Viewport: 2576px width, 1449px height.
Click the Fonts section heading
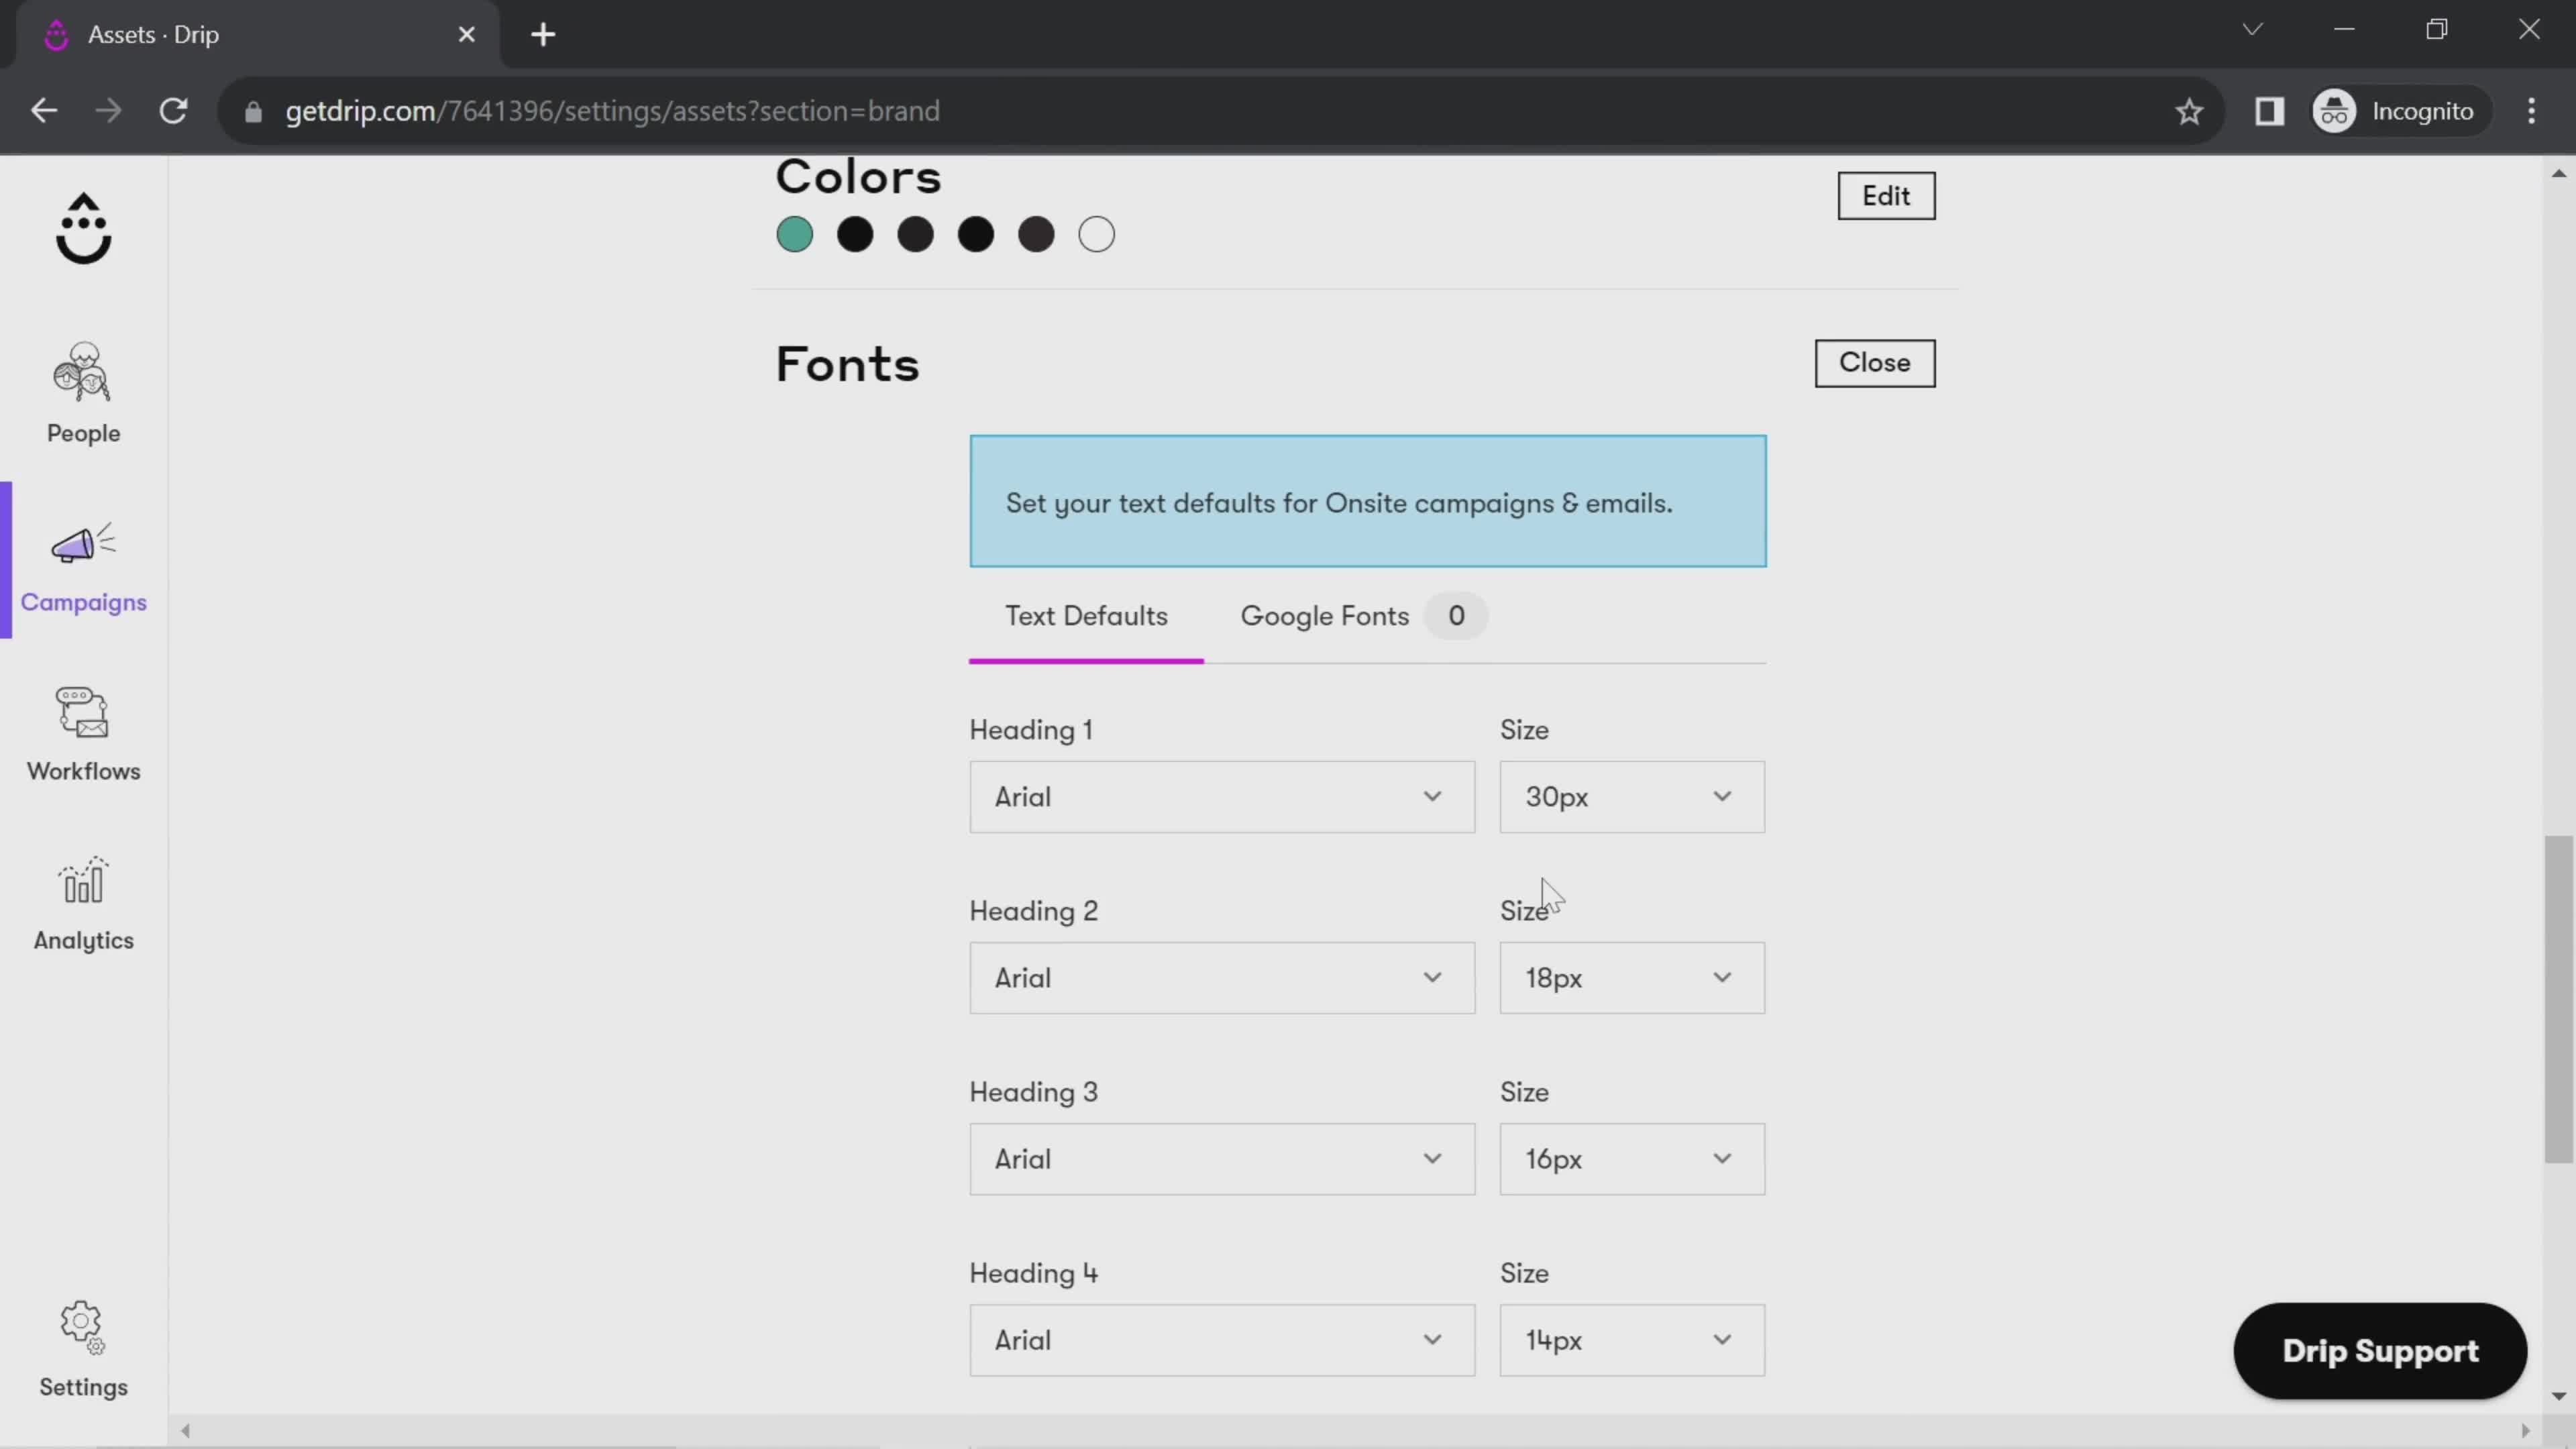[847, 364]
